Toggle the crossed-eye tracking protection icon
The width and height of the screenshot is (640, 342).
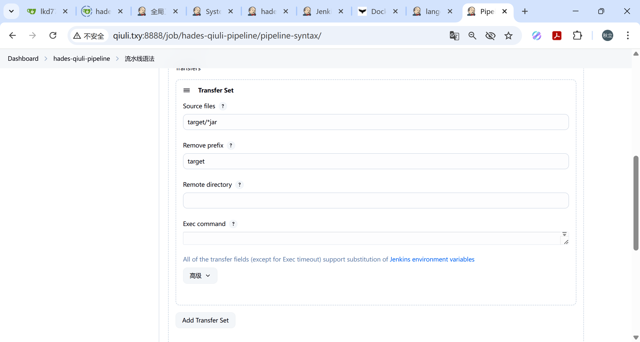coord(490,36)
